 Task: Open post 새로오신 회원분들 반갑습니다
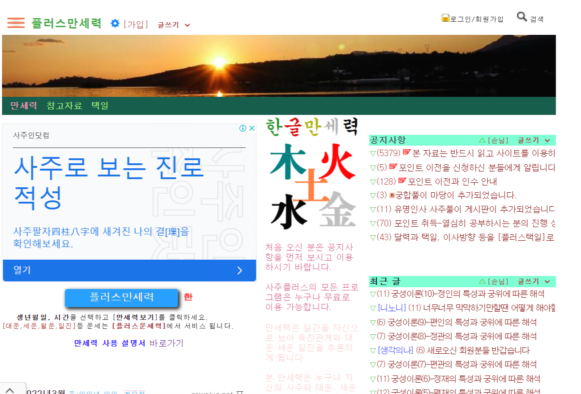tap(478, 351)
